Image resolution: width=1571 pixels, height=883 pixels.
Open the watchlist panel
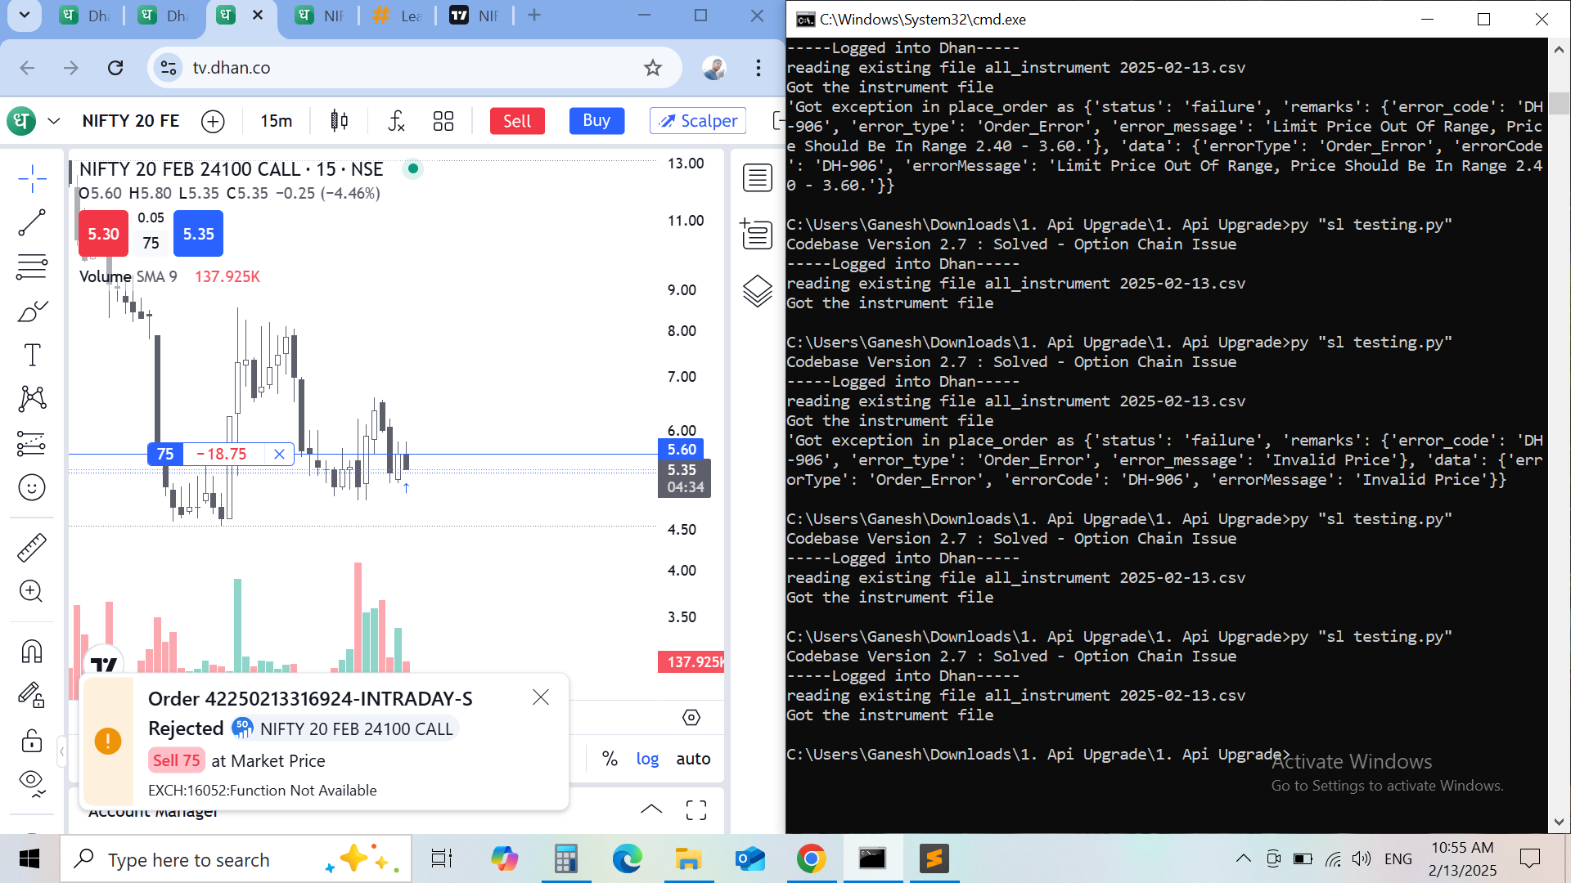point(757,177)
